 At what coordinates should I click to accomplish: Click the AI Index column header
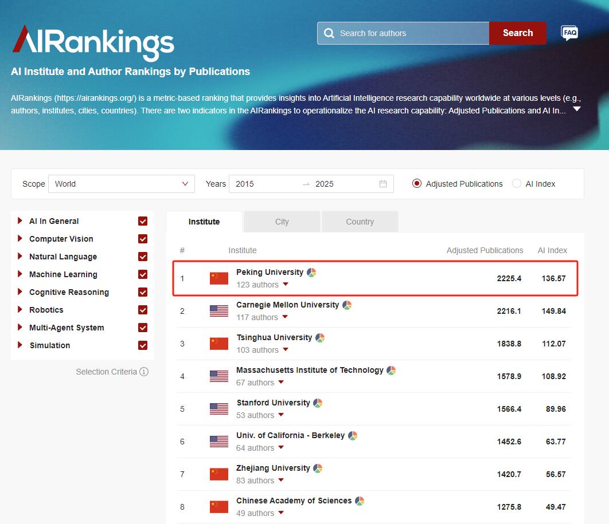tap(552, 250)
